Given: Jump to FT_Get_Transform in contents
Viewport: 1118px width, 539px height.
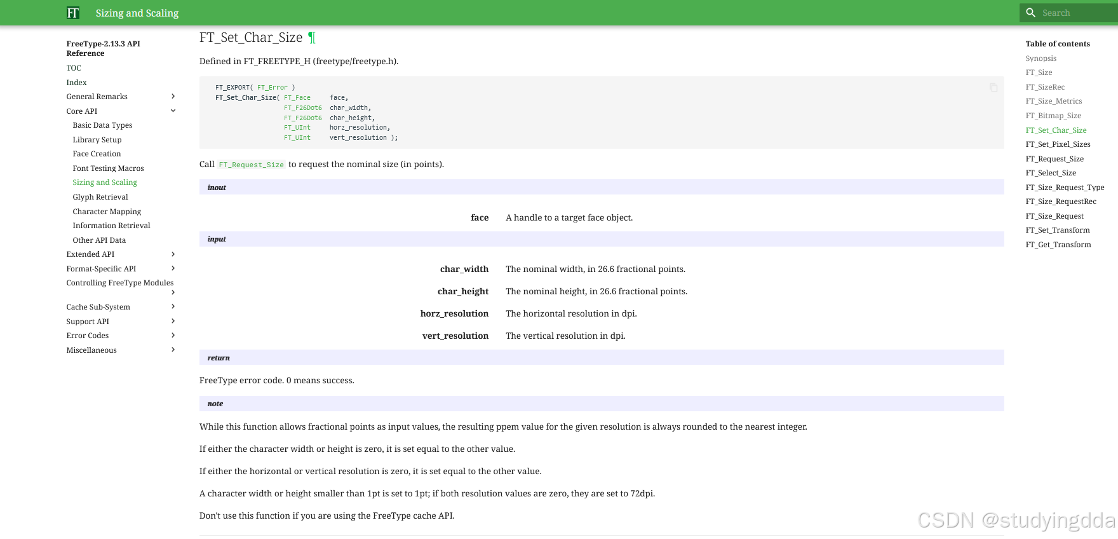Looking at the screenshot, I should [1058, 245].
